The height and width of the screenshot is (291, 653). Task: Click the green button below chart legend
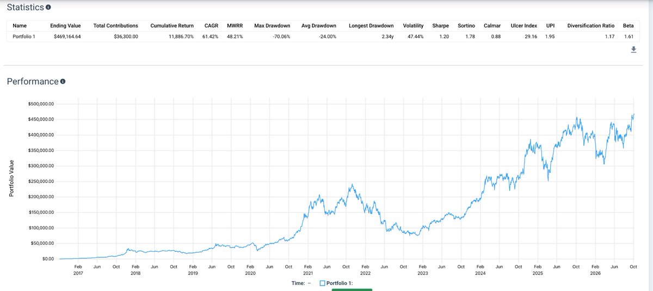352,289
